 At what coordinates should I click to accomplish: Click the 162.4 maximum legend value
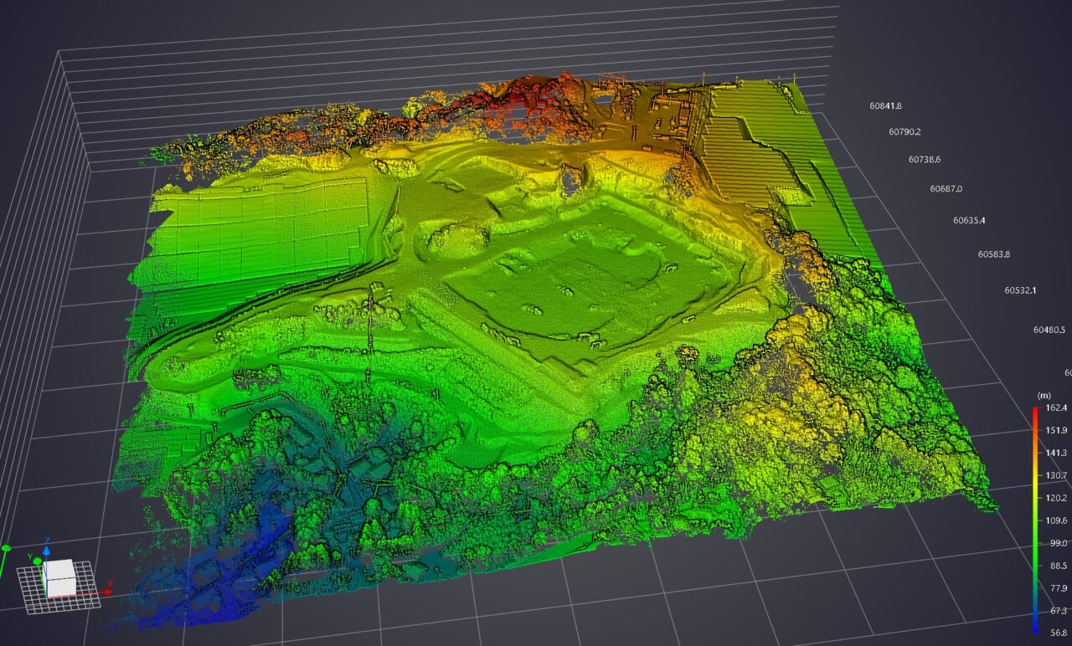(x=1057, y=408)
